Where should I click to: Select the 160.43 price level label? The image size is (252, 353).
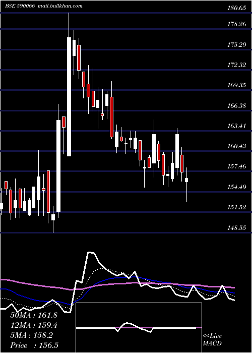[236, 146]
